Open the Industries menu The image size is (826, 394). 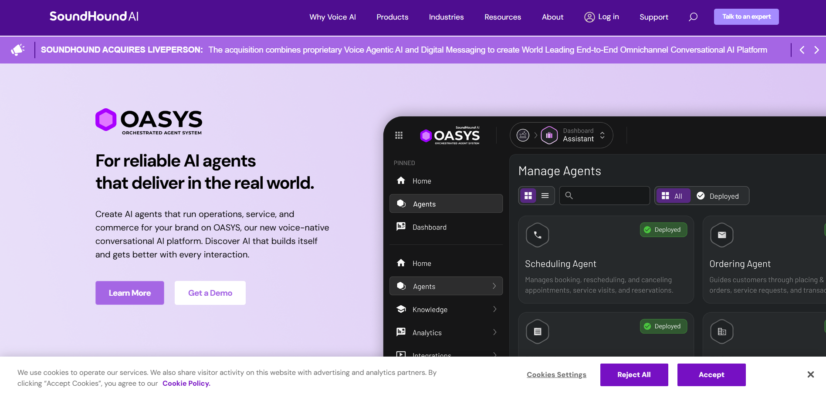point(446,17)
